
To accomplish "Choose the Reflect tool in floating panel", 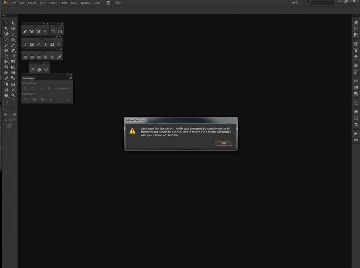I will pyautogui.click(x=60, y=31).
